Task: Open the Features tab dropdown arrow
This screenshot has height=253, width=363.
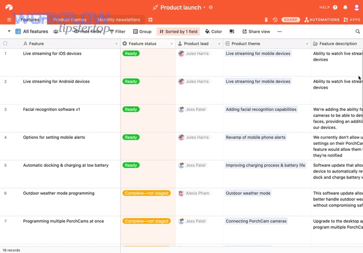Action: pos(43,20)
